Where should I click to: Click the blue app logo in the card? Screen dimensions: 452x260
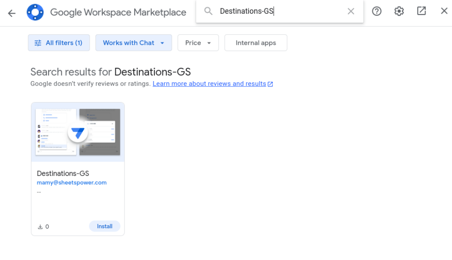coord(78,133)
